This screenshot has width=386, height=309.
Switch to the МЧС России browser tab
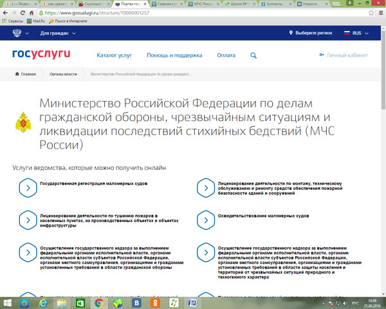(x=204, y=4)
